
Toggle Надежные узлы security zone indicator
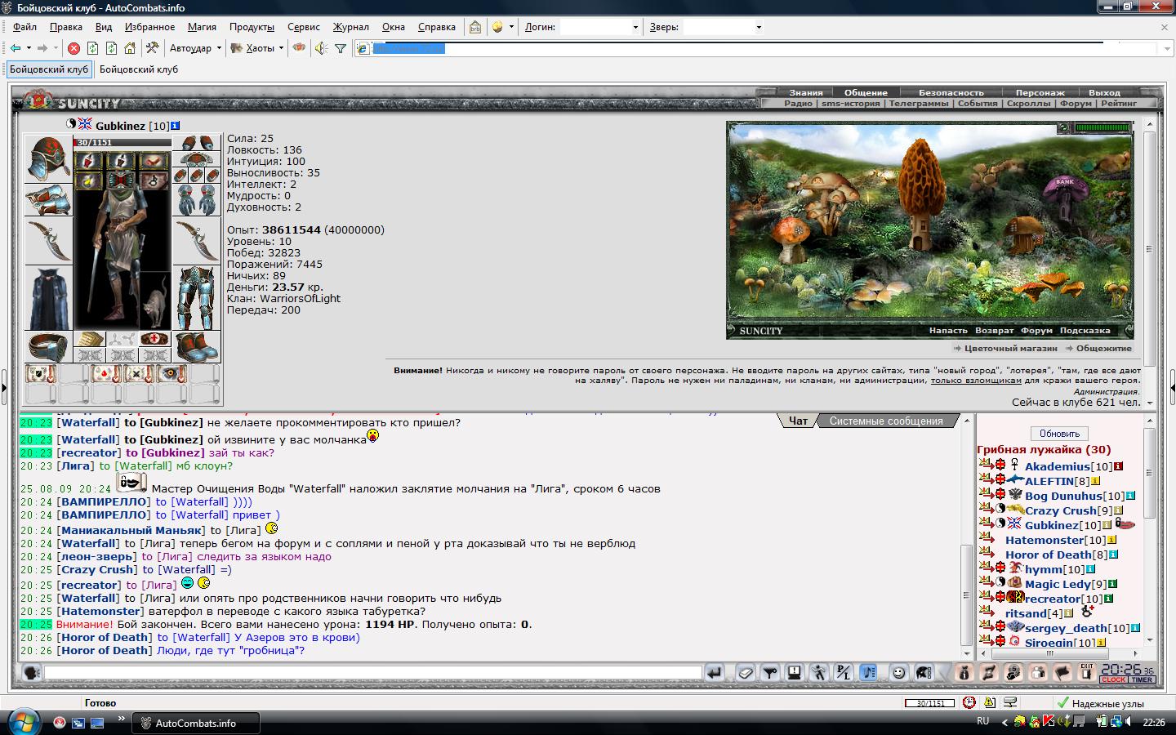pyautogui.click(x=1100, y=703)
